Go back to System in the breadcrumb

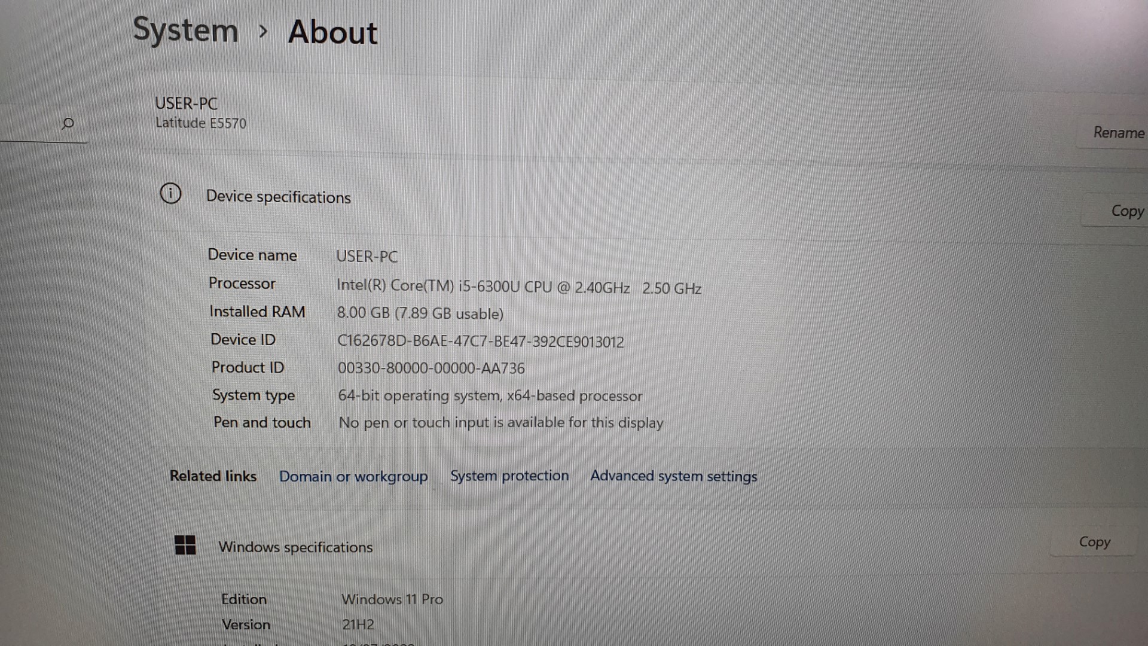pos(185,30)
